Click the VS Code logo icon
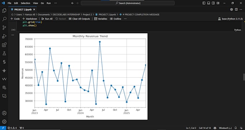The width and height of the screenshot is (245, 130). (x=3, y=3)
